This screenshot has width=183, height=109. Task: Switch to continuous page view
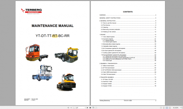click(x=164, y=108)
